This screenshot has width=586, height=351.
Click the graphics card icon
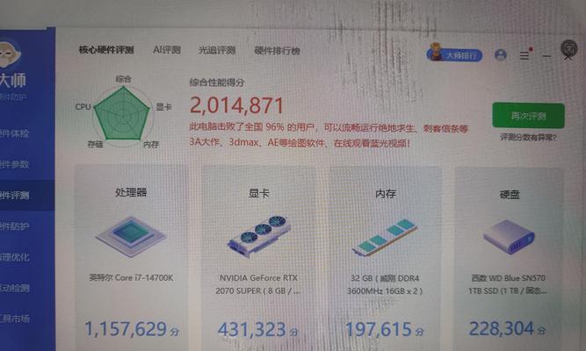[x=258, y=236]
